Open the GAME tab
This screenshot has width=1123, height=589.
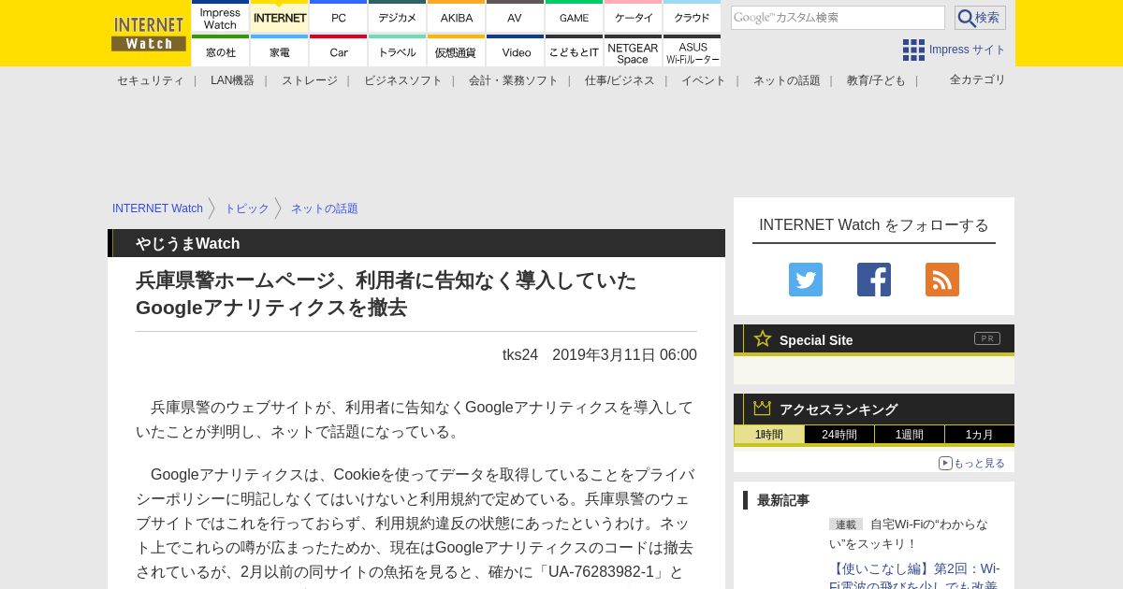click(x=574, y=17)
